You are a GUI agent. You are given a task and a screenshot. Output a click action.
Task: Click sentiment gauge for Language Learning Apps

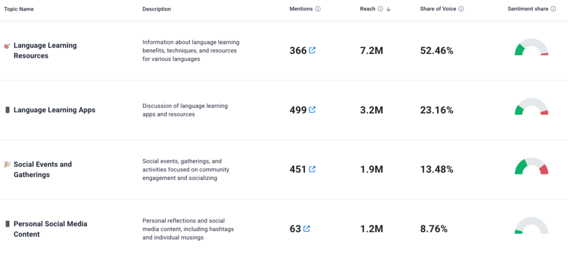(532, 107)
